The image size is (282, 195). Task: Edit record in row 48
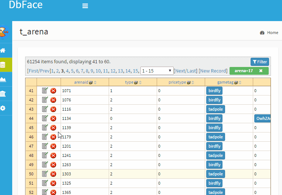click(45, 155)
